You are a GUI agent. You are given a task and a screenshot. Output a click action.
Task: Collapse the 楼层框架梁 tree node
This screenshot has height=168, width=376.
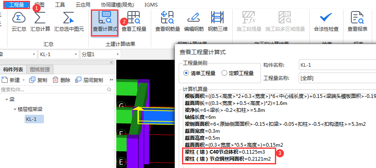pyautogui.click(x=15, y=109)
